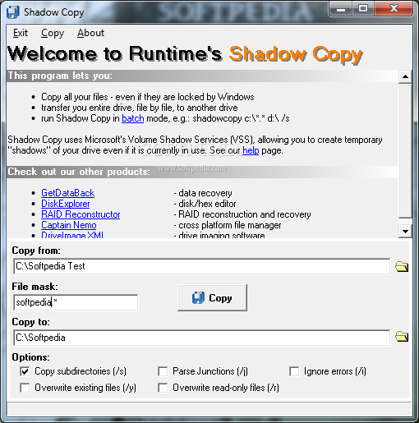Click the Copy from path field
Screen dimensions: 419x423
point(202,266)
